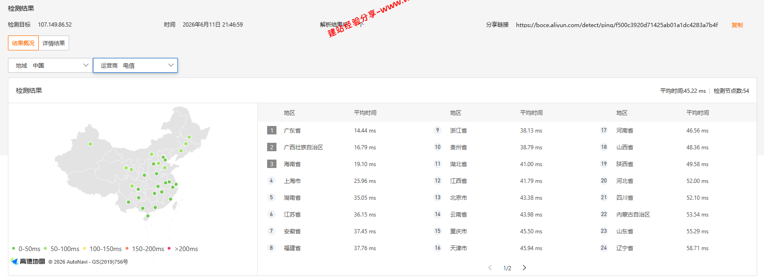764x280 pixels.
Task: Select the 山西省 row label
Action: pyautogui.click(x=625, y=147)
